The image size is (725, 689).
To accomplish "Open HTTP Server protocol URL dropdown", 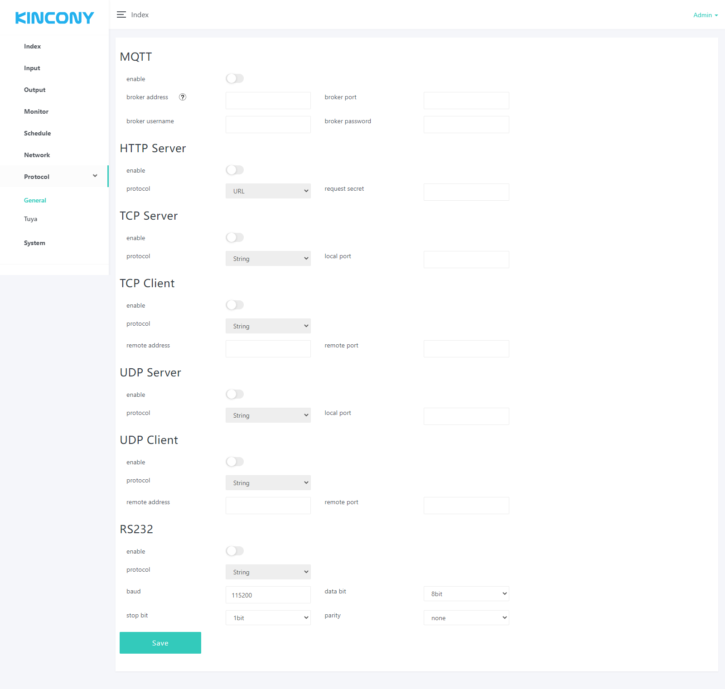I will [268, 191].
